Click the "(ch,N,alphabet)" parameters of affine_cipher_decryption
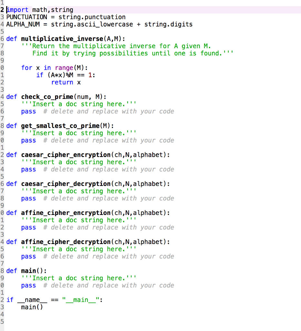Viewport: 301px width, 331px height. coord(139,242)
